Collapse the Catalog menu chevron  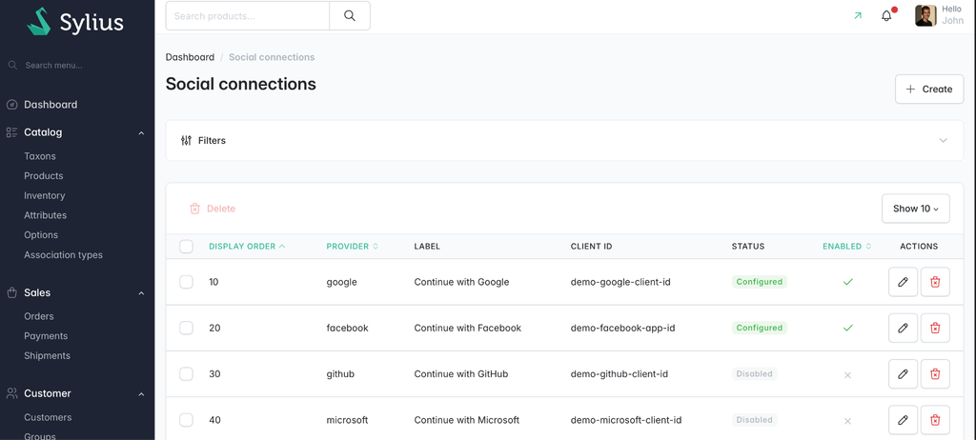141,132
